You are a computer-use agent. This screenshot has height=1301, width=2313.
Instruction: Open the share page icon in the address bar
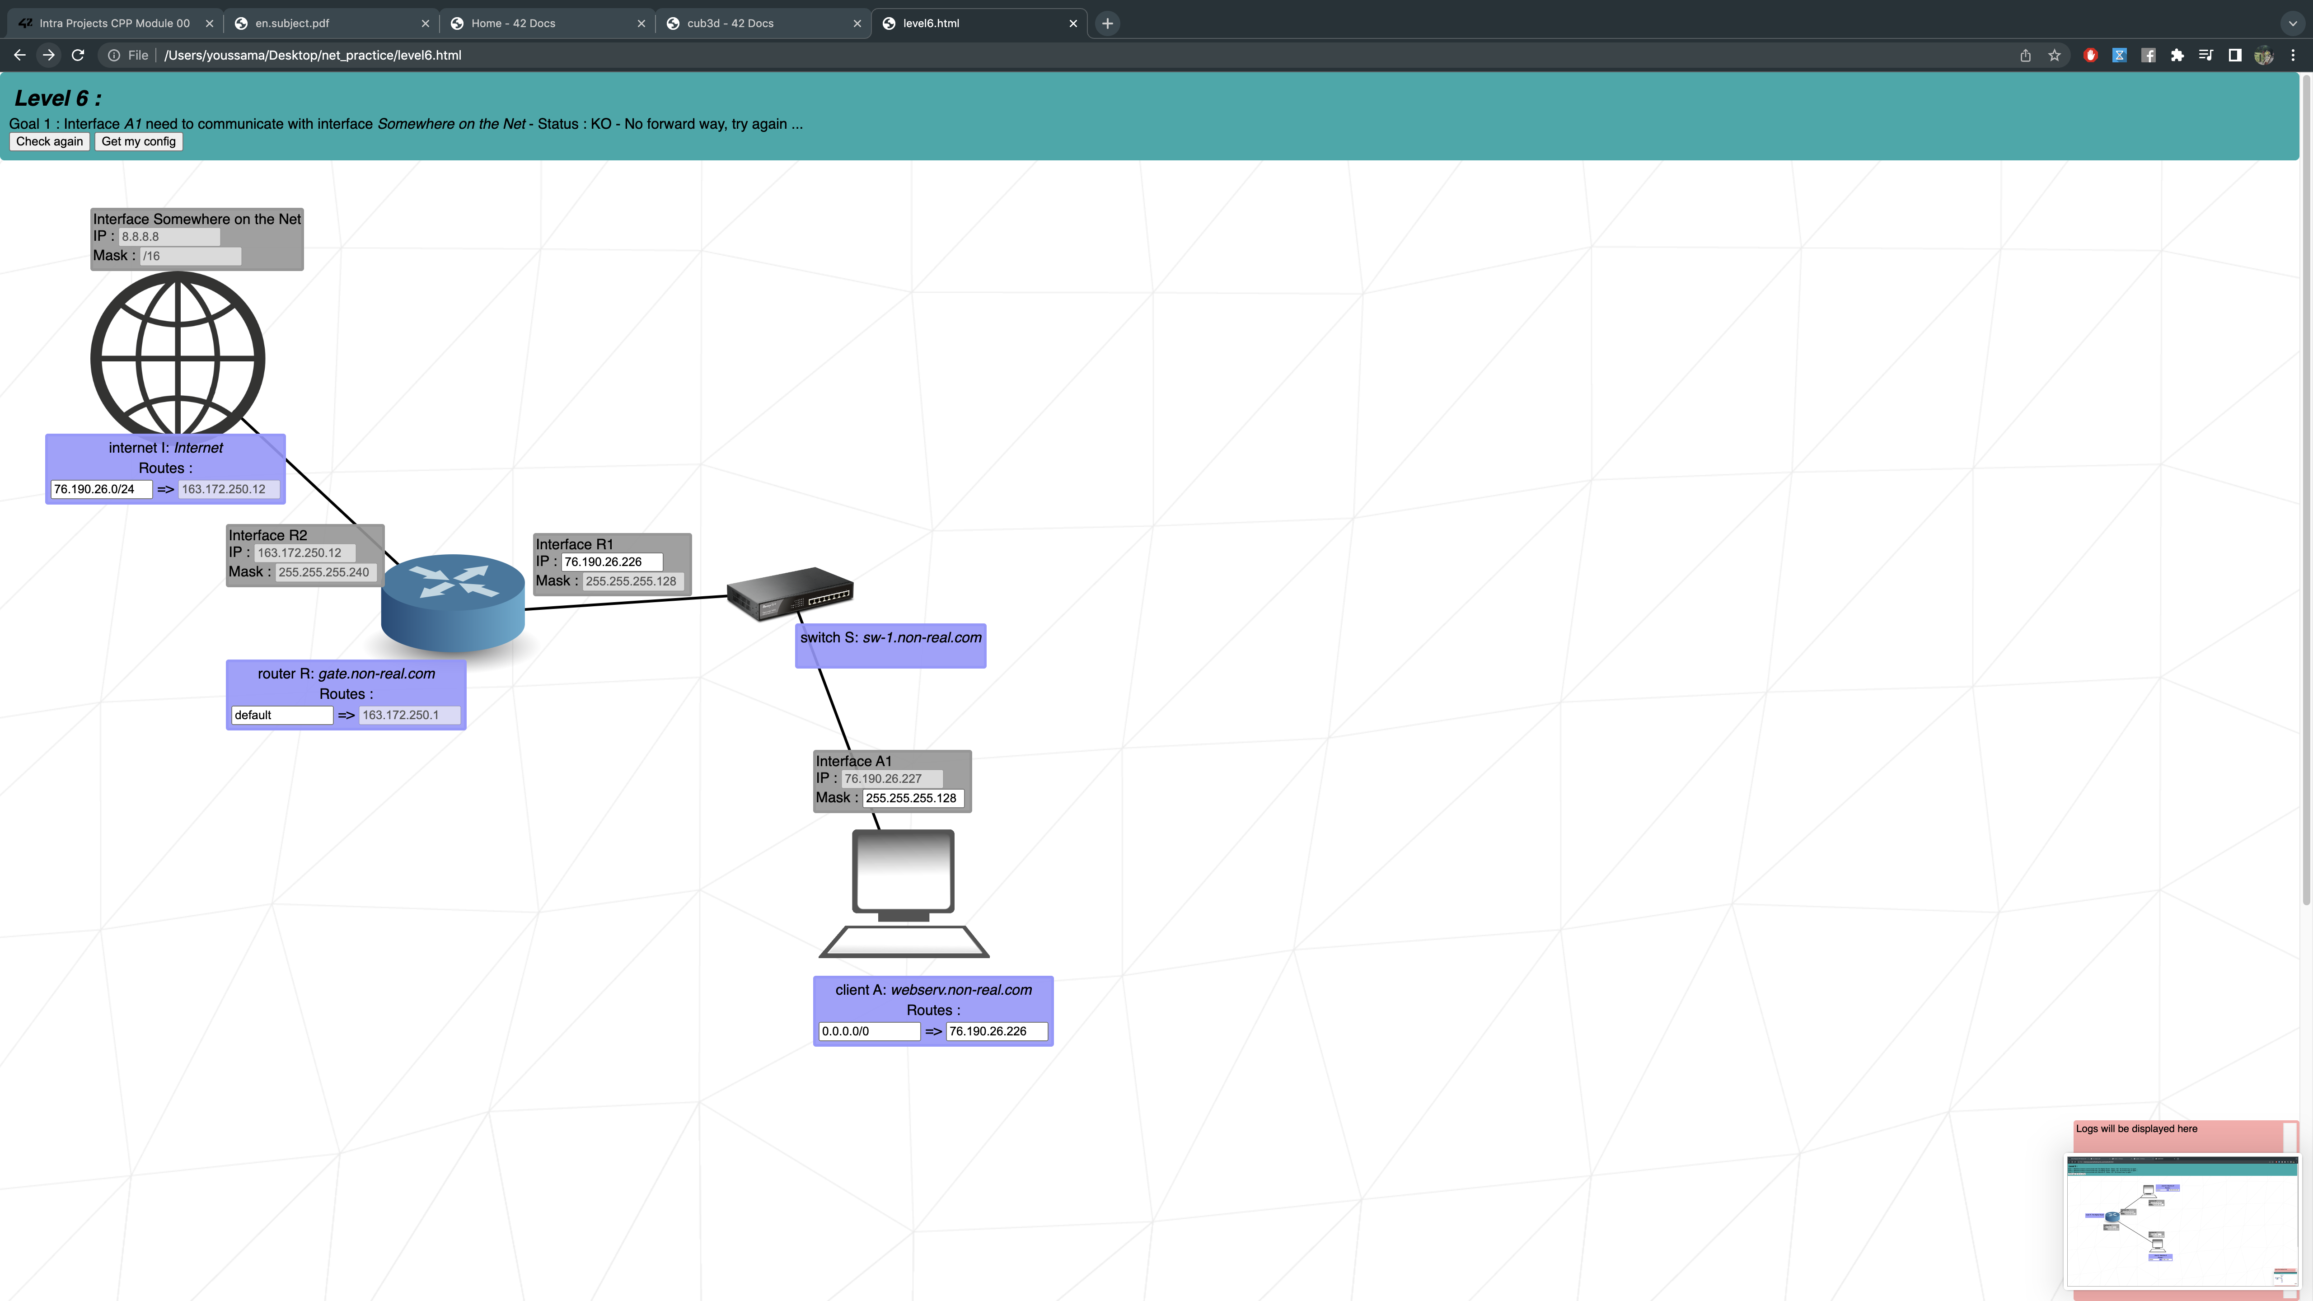[x=2026, y=55]
